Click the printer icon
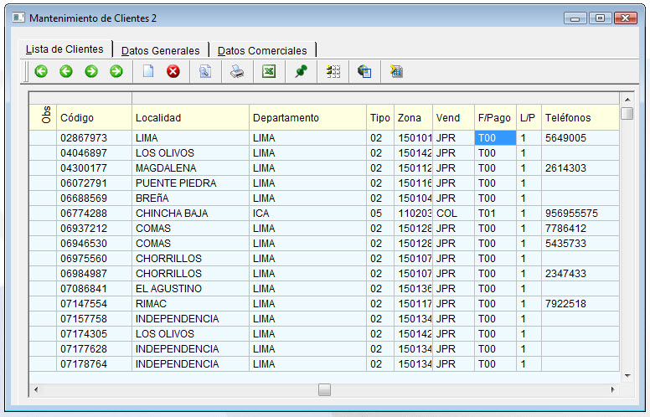Image resolution: width=650 pixels, height=417 pixels. pyautogui.click(x=237, y=72)
